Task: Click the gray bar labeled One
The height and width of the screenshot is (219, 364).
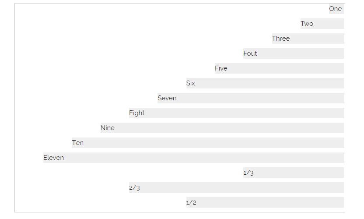Action: 336,9
